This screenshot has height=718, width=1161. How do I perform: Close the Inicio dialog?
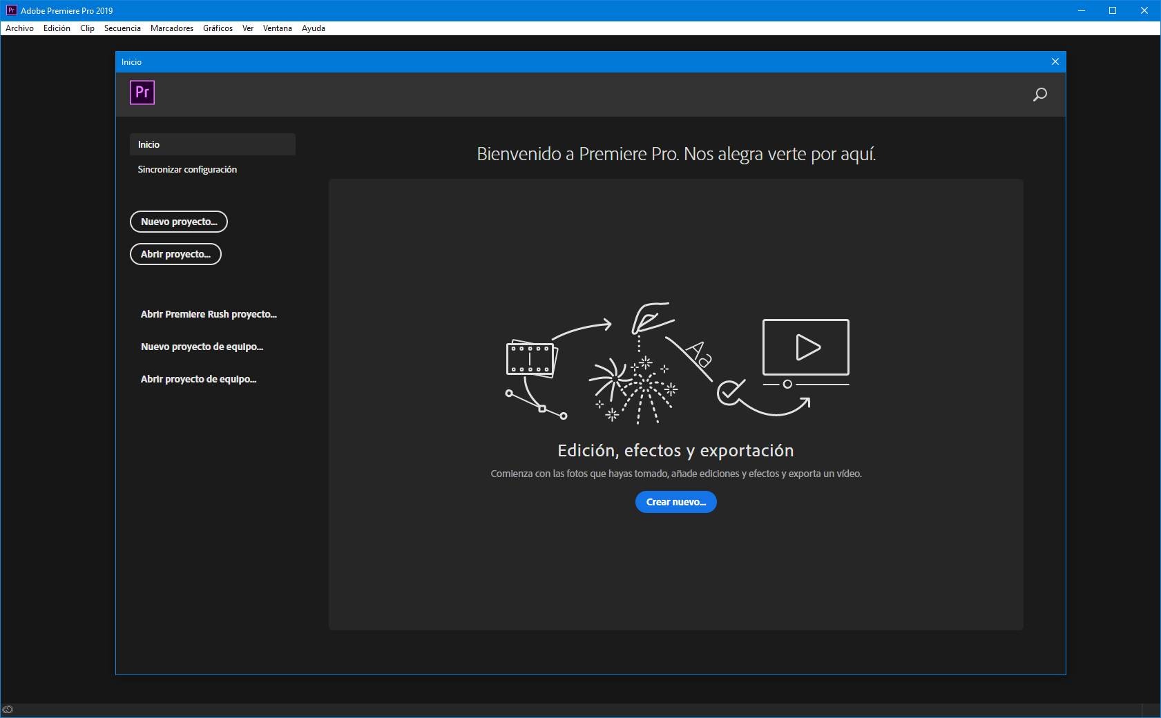coord(1055,61)
